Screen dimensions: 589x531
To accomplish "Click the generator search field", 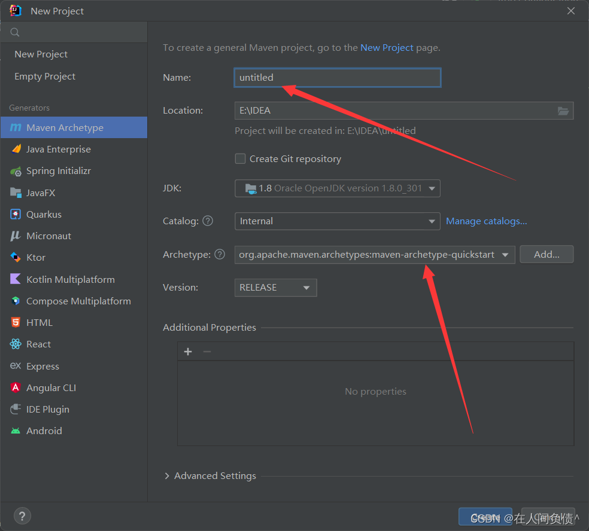I will [74, 32].
